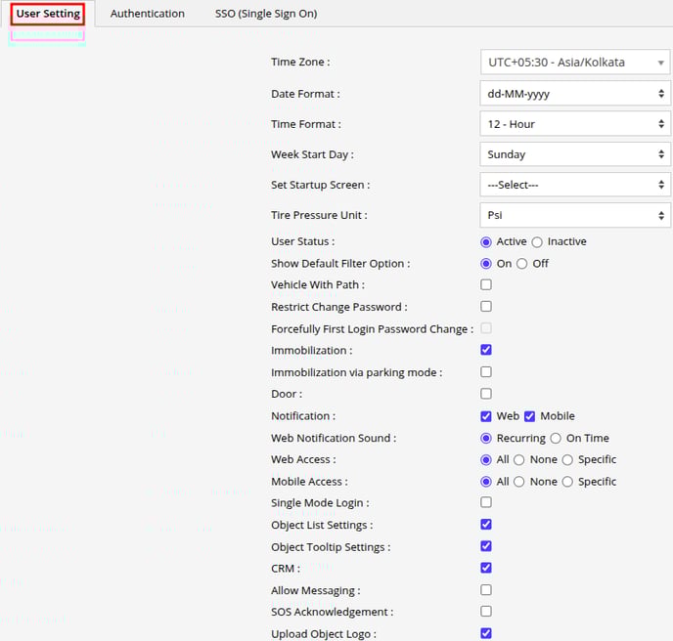This screenshot has width=673, height=641.
Task: Expand the Date Format dropdown
Action: (x=574, y=94)
